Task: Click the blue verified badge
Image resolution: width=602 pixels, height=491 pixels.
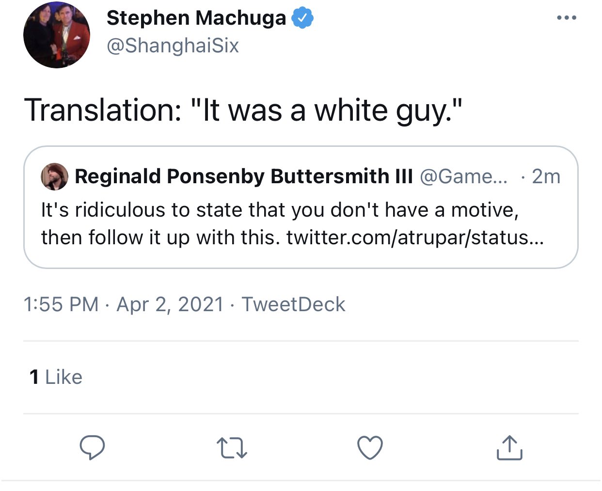Action: [302, 18]
